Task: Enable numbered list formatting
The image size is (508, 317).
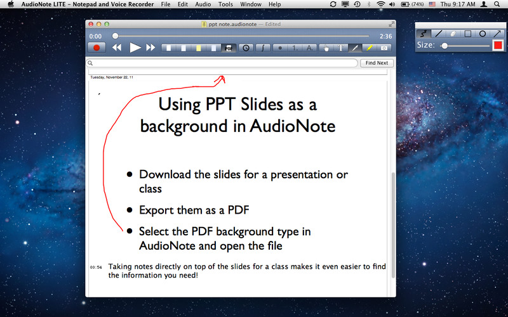Action: (295, 48)
